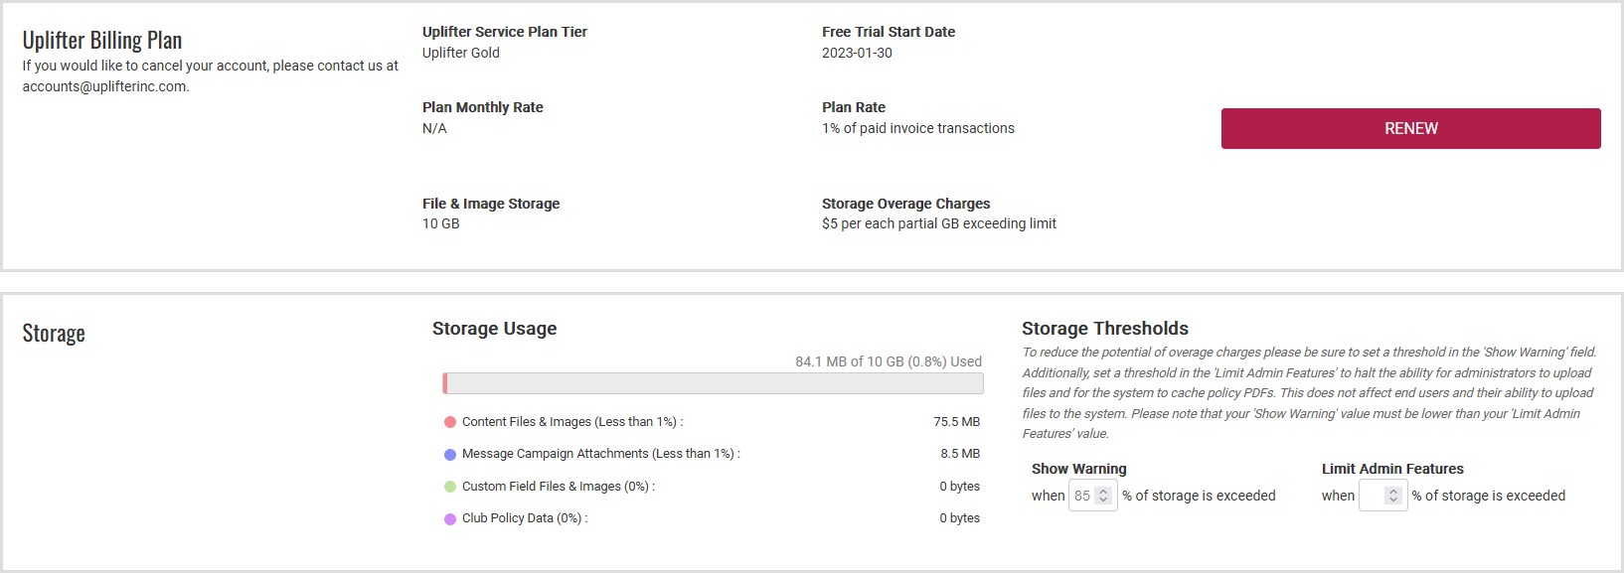
Task: Click the Show Warning percentage input field
Action: pyautogui.click(x=1092, y=496)
